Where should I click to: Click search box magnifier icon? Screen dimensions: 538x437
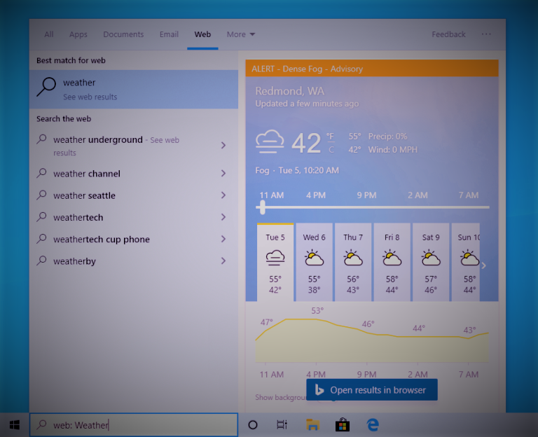pos(41,424)
